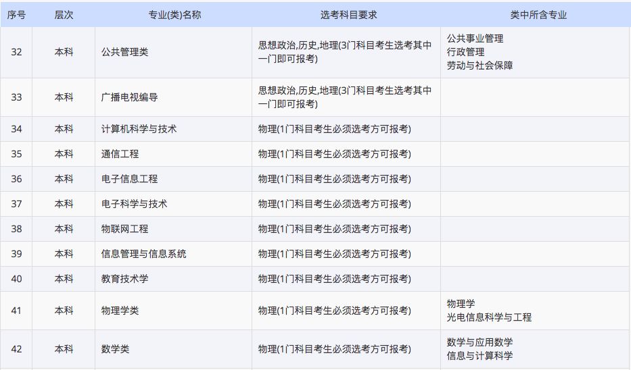Click 本科 level in row 38

(x=64, y=229)
